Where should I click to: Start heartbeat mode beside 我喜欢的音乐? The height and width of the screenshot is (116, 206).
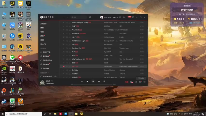click(x=55, y=76)
